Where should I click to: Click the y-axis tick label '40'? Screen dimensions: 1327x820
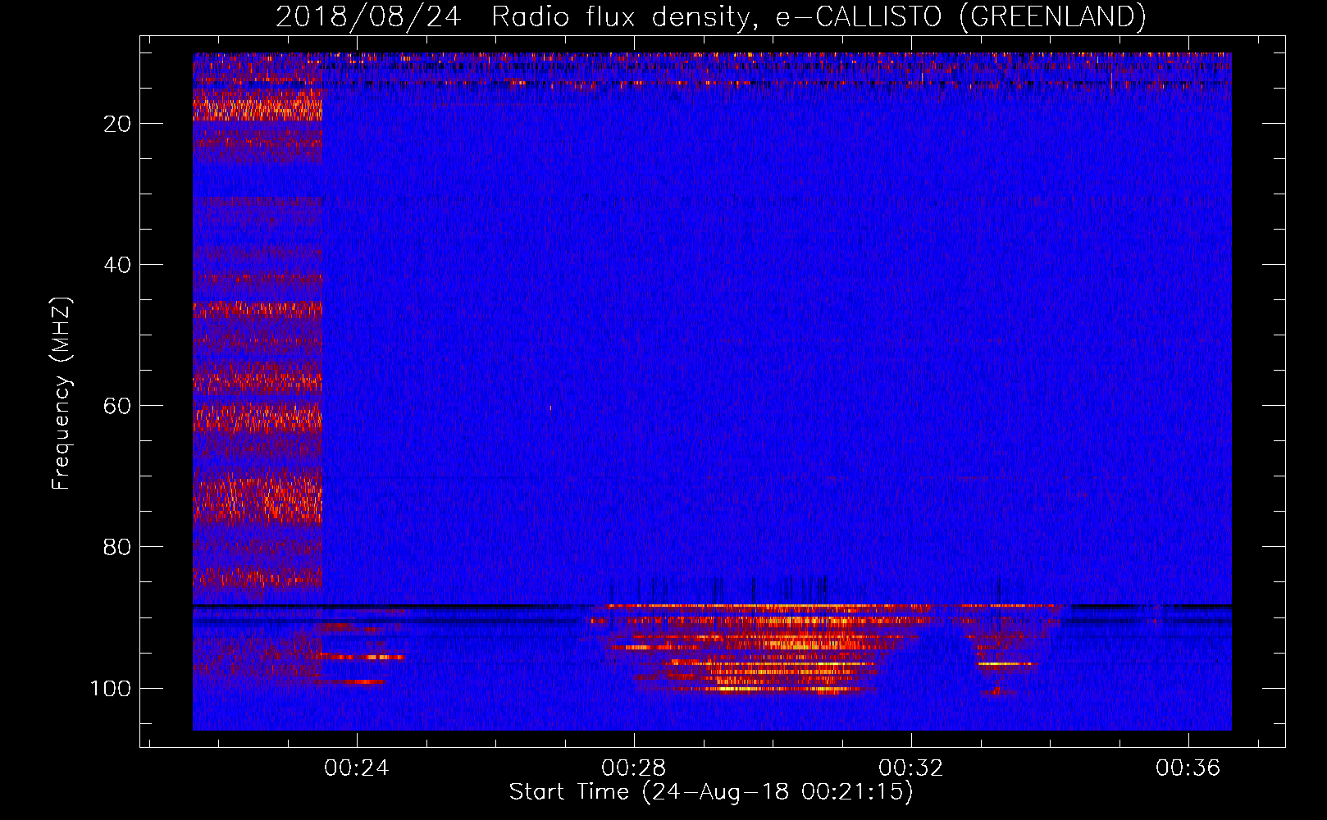pyautogui.click(x=117, y=265)
